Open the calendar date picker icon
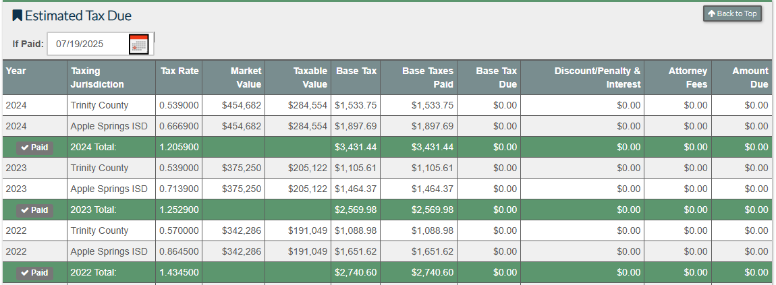 pyautogui.click(x=138, y=44)
